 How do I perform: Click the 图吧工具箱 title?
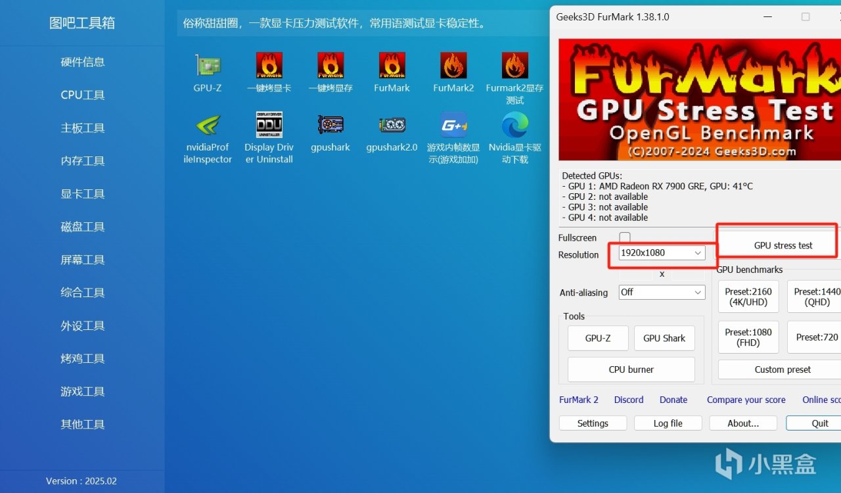(x=82, y=23)
